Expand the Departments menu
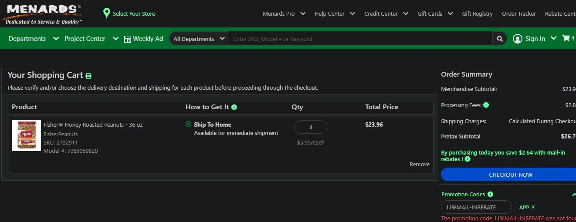 (x=34, y=39)
